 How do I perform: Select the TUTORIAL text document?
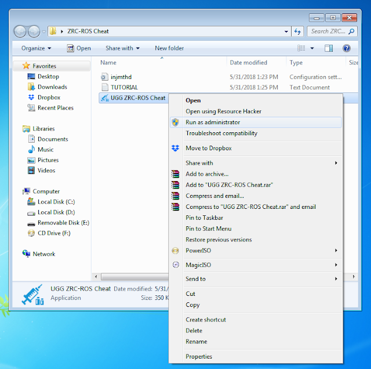[x=124, y=88]
